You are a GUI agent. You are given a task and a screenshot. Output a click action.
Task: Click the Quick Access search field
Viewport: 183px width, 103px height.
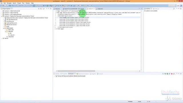click(172, 6)
